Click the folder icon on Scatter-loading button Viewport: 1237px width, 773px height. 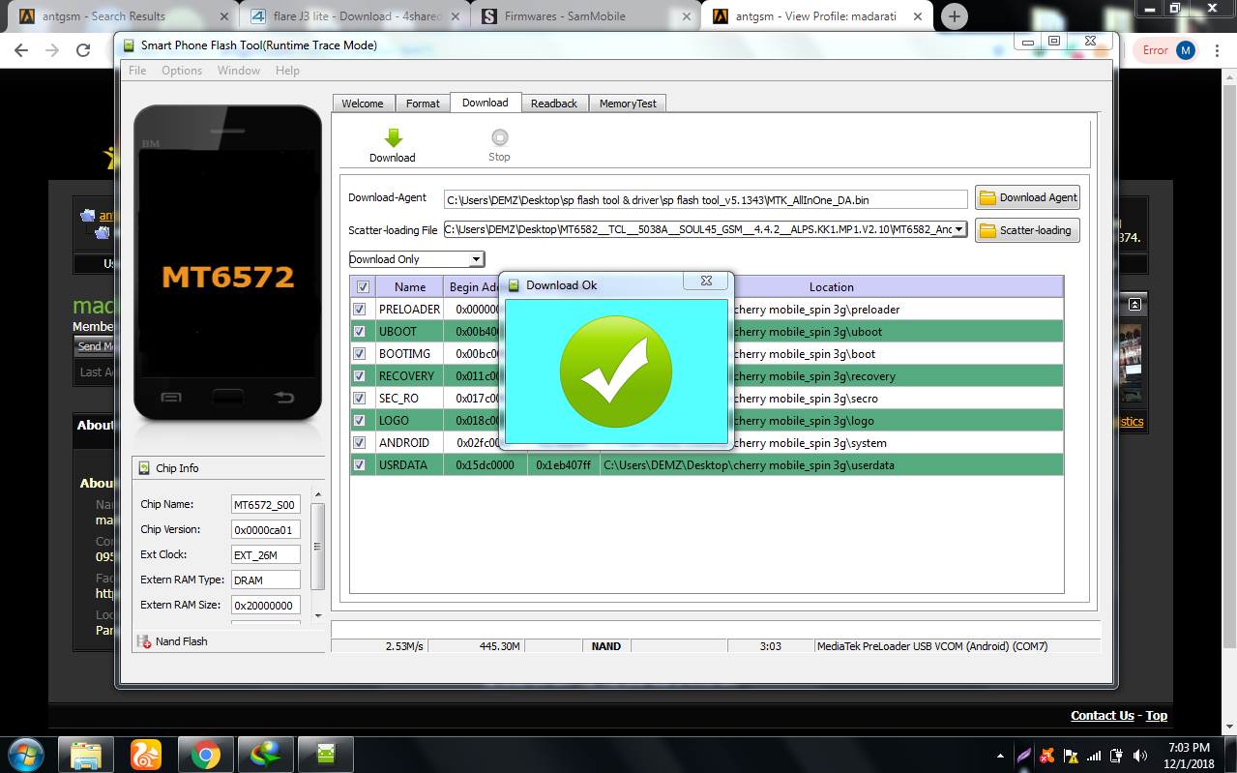tap(987, 230)
